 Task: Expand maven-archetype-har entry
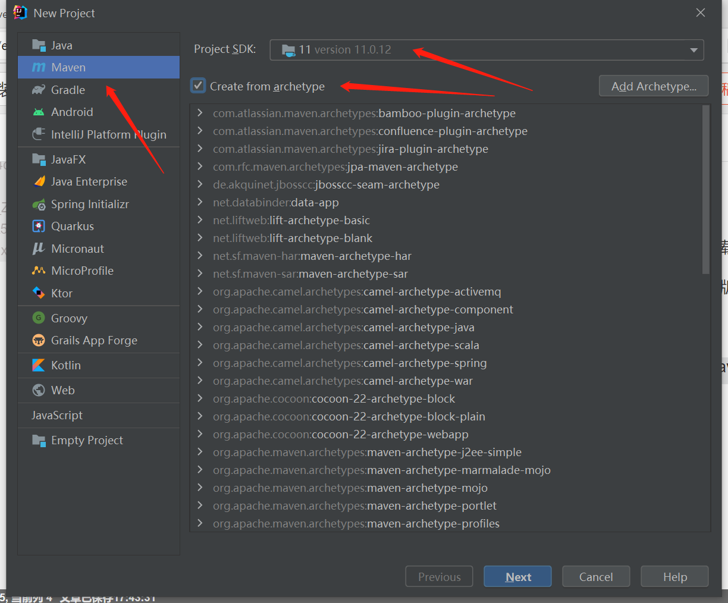point(200,255)
